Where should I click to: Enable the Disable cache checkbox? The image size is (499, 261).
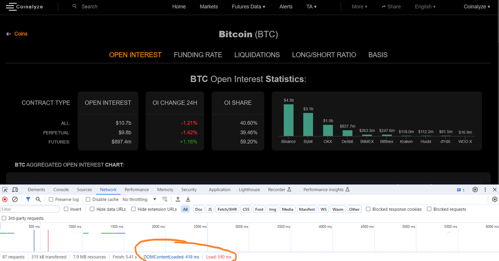(x=88, y=200)
